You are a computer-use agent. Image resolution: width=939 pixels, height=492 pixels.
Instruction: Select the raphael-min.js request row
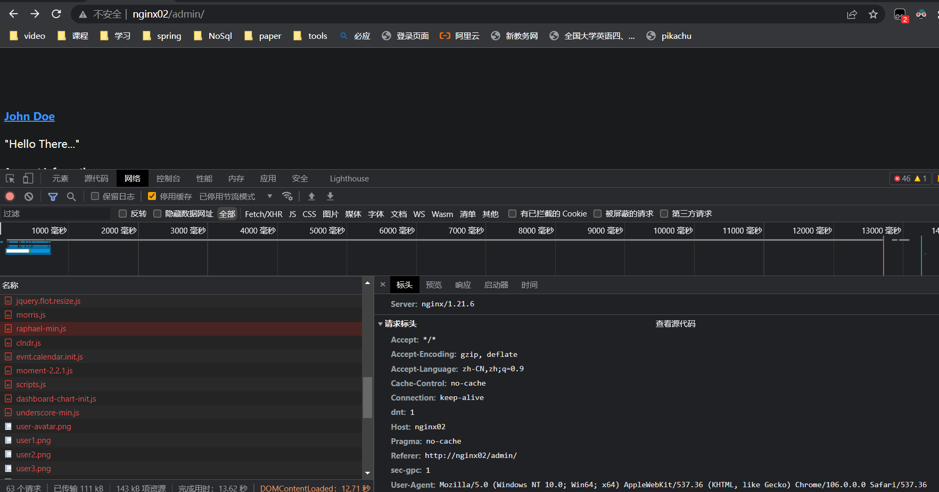click(x=181, y=329)
